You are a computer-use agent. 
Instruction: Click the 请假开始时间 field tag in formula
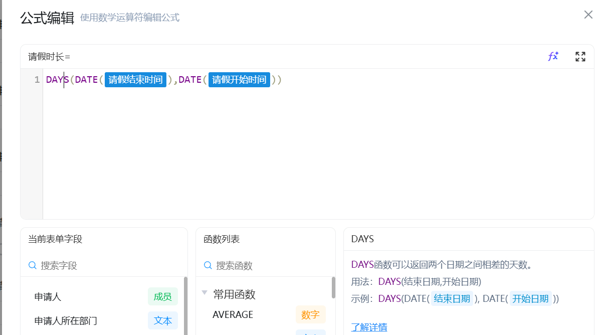[239, 80]
